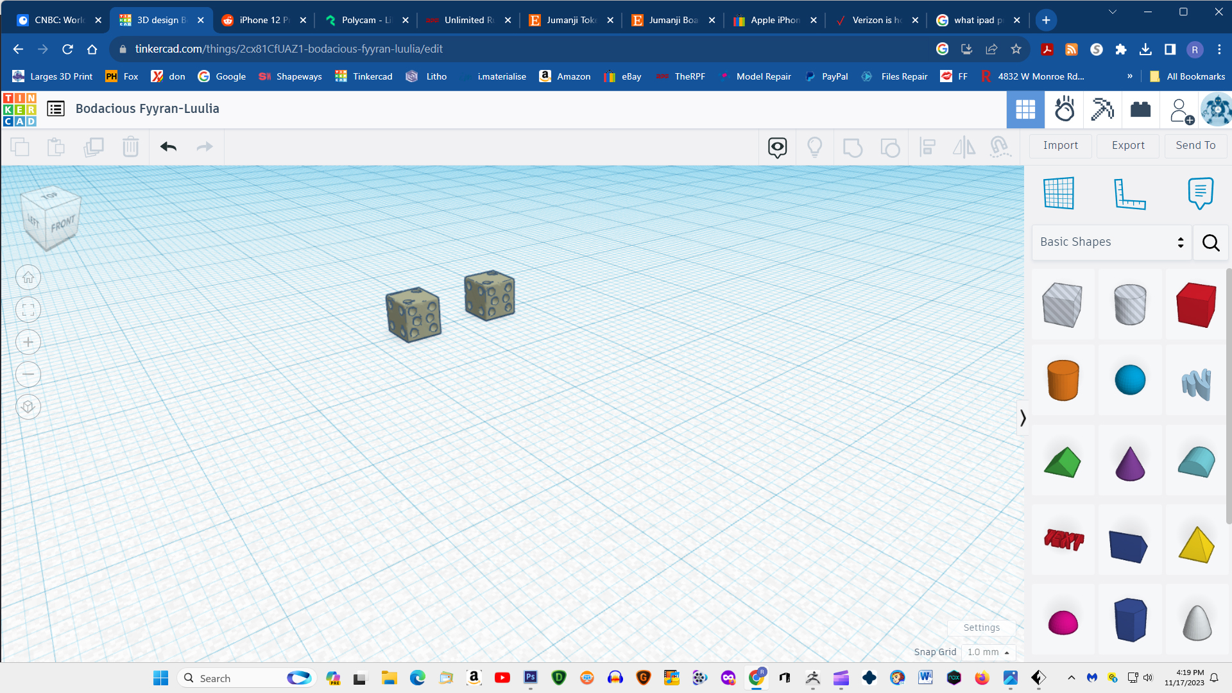Click the Tinkercad logo home icon
1232x693 pixels.
tap(19, 109)
